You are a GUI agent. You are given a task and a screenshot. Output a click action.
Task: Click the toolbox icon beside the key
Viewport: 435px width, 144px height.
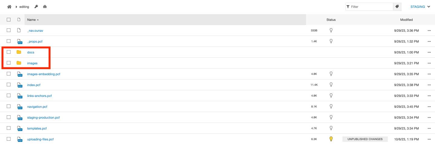point(45,7)
